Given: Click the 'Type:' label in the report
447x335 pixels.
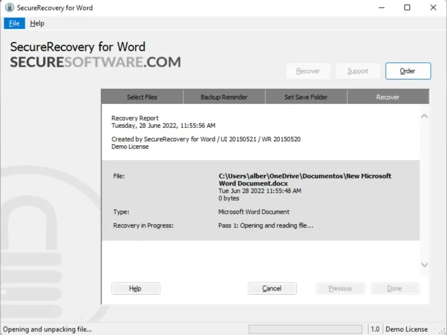Looking at the screenshot, I should (x=121, y=212).
